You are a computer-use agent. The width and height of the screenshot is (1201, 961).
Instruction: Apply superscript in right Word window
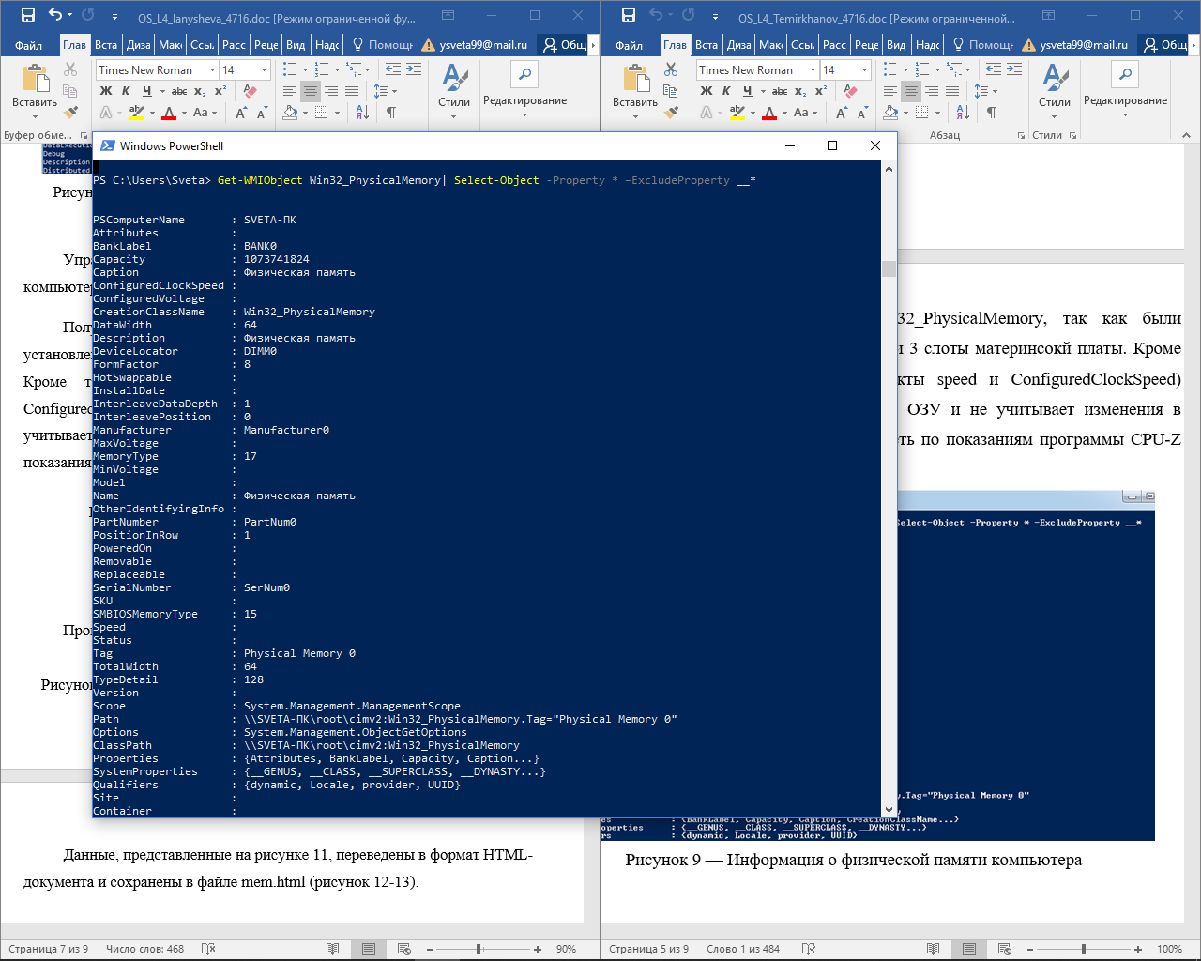821,91
